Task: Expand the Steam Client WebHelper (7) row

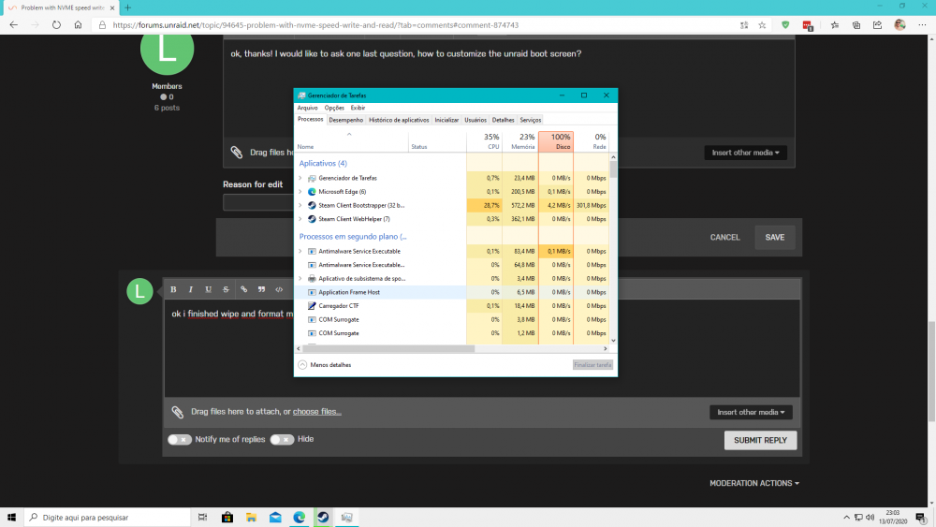Action: coord(300,219)
